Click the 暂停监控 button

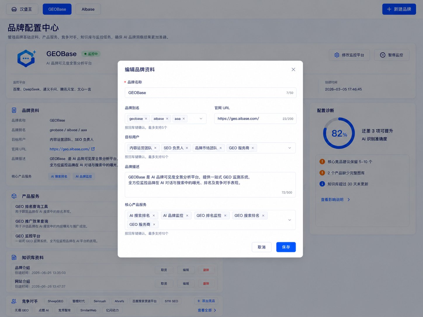[x=392, y=55]
